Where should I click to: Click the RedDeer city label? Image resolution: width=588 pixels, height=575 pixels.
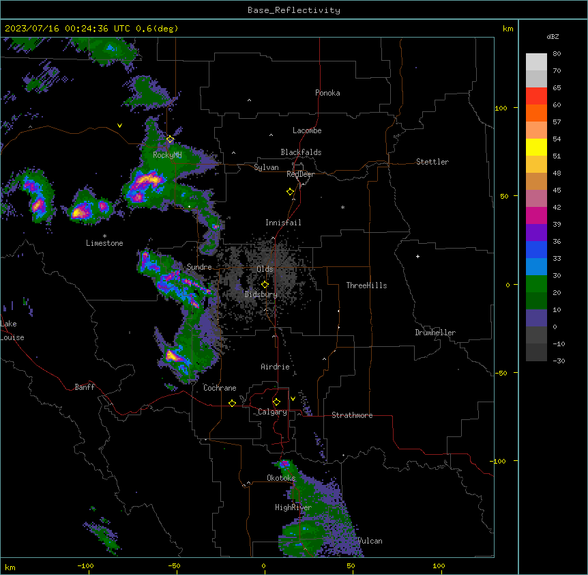[x=300, y=174]
